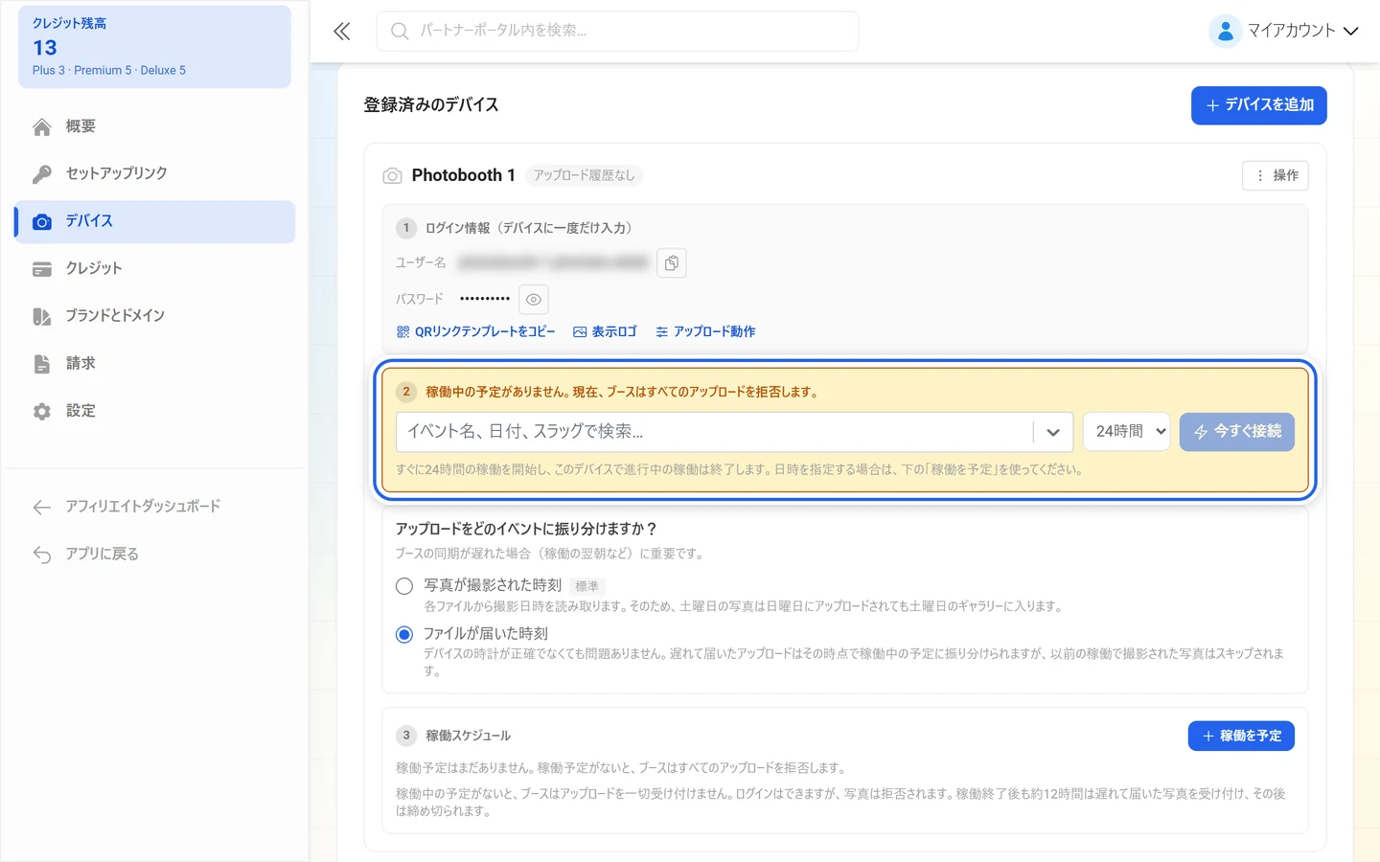Click the account avatar icon
Screen dimensions: 1380x862
coord(1225,32)
